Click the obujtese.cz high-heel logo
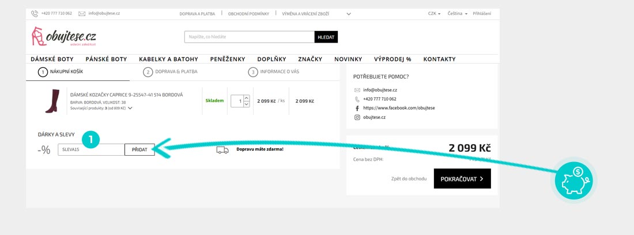Viewport: 634px width, 235px height. [63, 37]
